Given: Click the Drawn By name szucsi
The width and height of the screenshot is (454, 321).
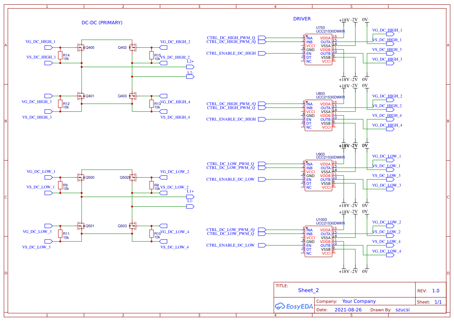Looking at the screenshot, I should coord(403,310).
